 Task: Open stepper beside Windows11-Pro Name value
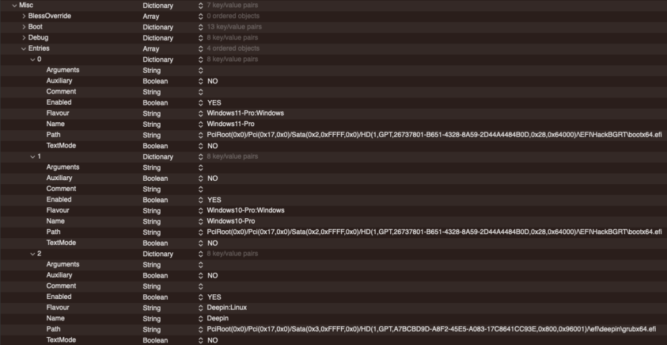[201, 124]
